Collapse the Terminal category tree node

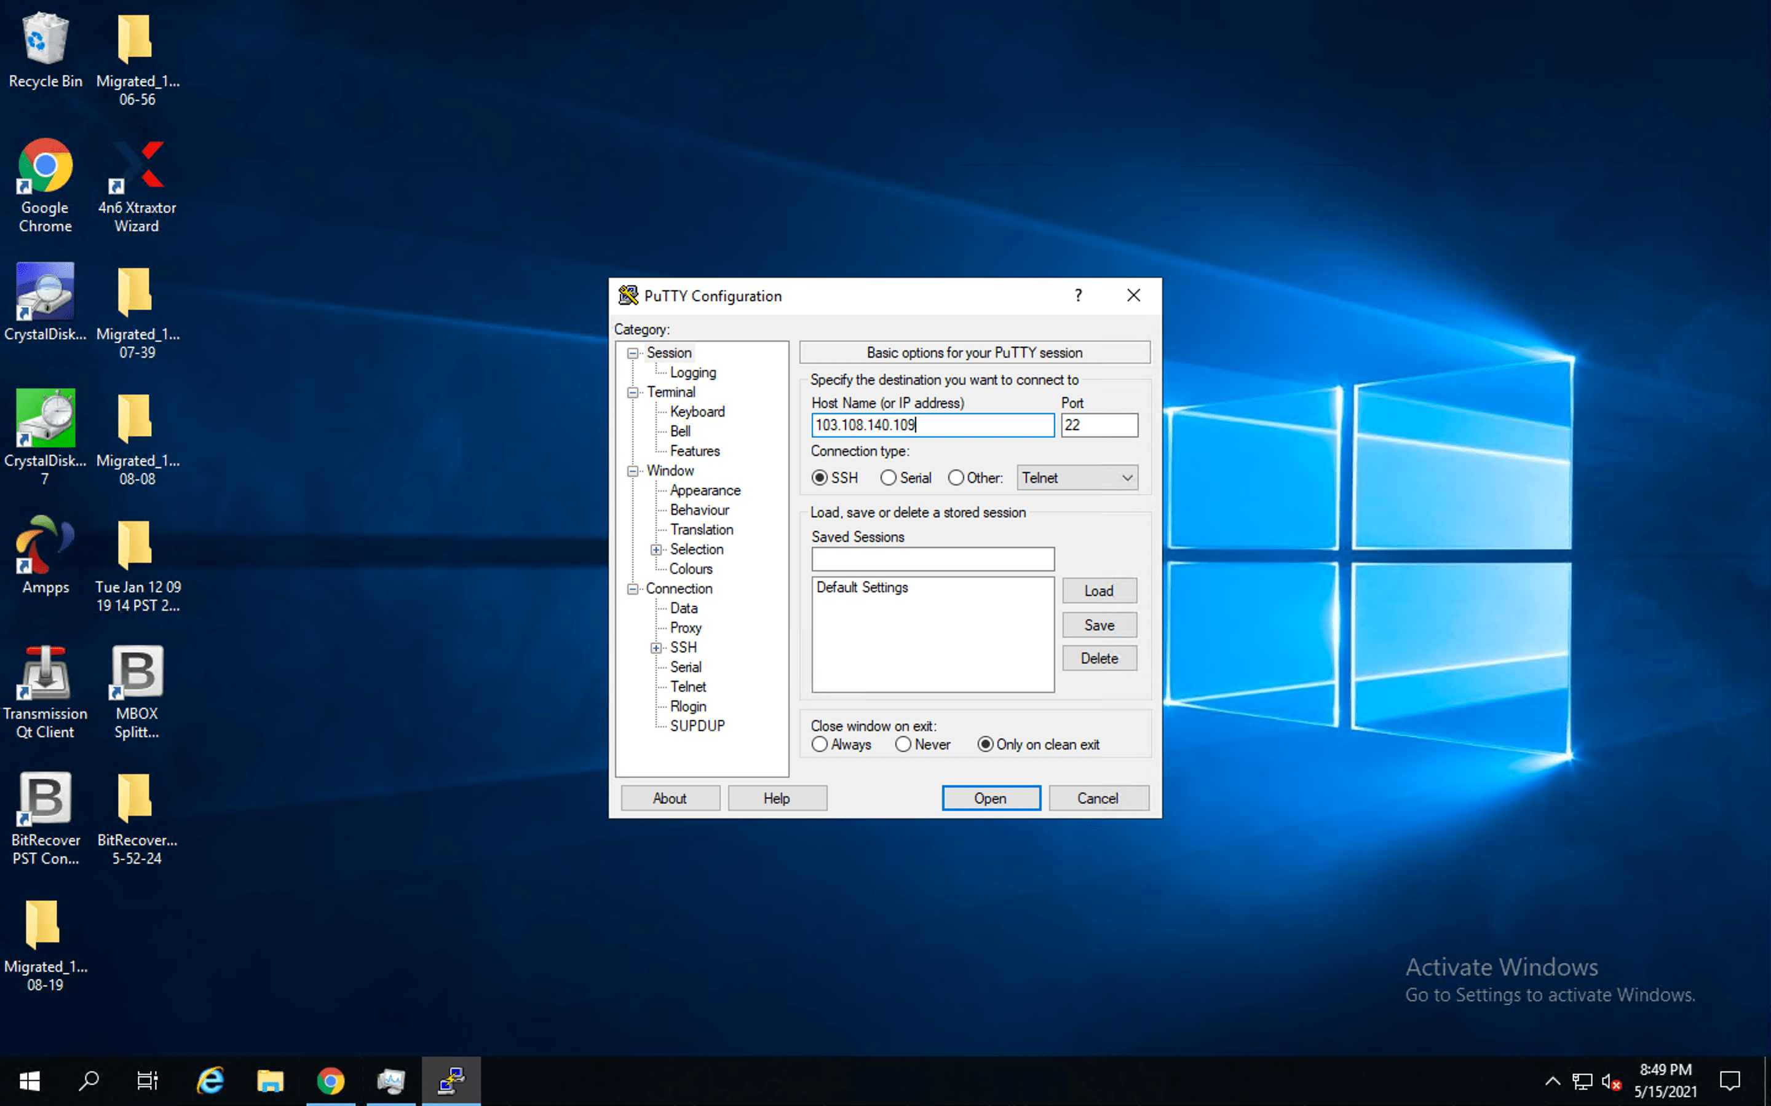pos(633,393)
